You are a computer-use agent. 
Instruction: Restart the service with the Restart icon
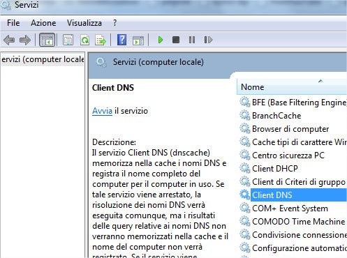[x=208, y=40]
